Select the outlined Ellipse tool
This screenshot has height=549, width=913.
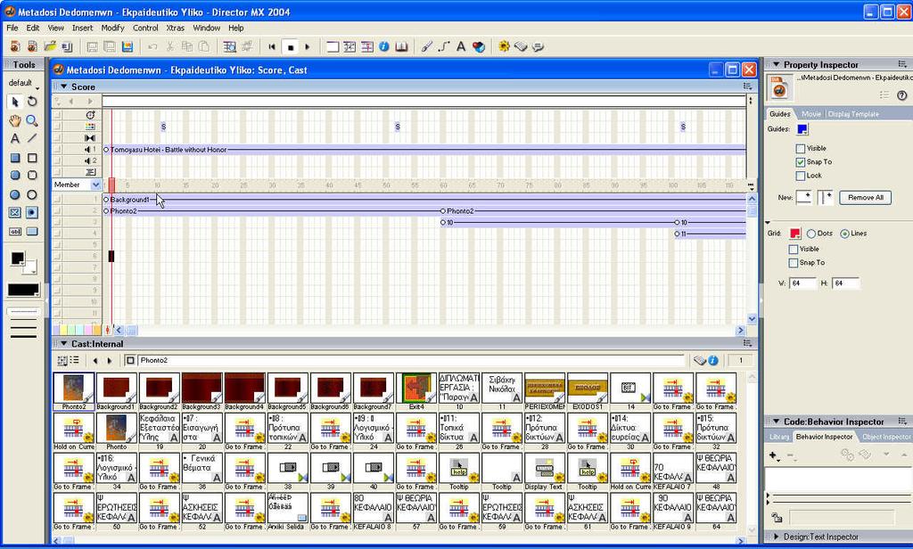pyautogui.click(x=32, y=194)
